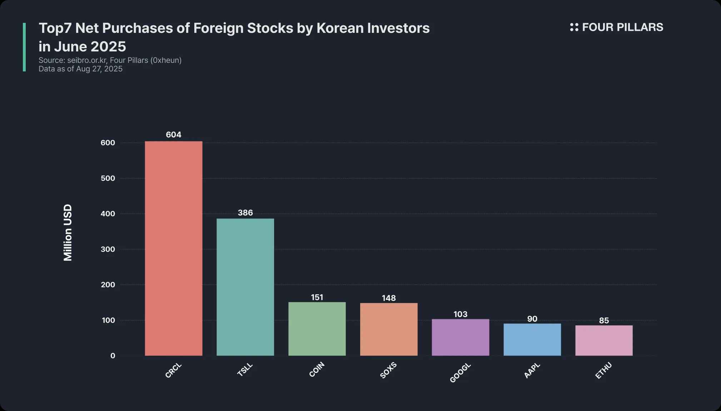Select the purple GOOGL bar
Image resolution: width=721 pixels, height=411 pixels.
pos(460,337)
